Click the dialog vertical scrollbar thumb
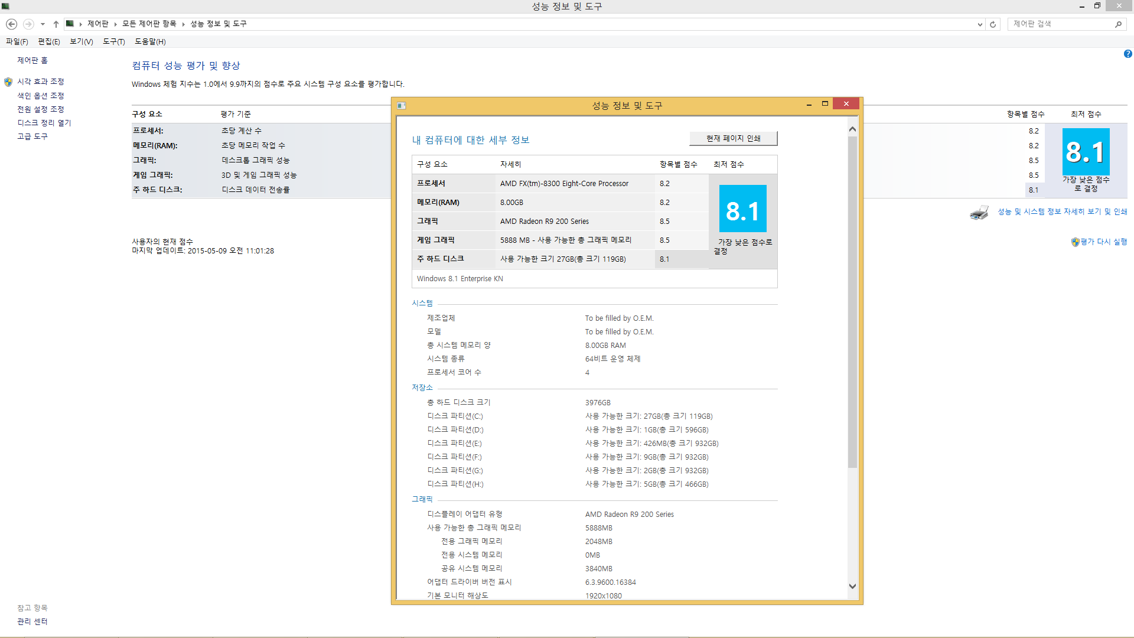1134x638 pixels. click(852, 302)
